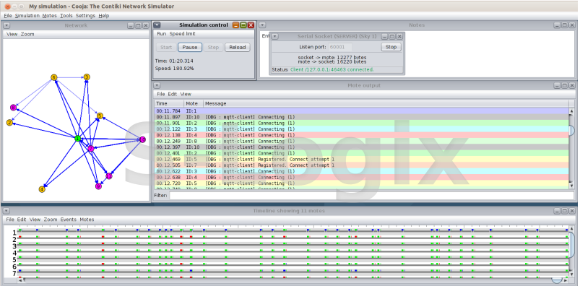
Task: Open File menu in Timeline panel
Action: pyautogui.click(x=10, y=220)
